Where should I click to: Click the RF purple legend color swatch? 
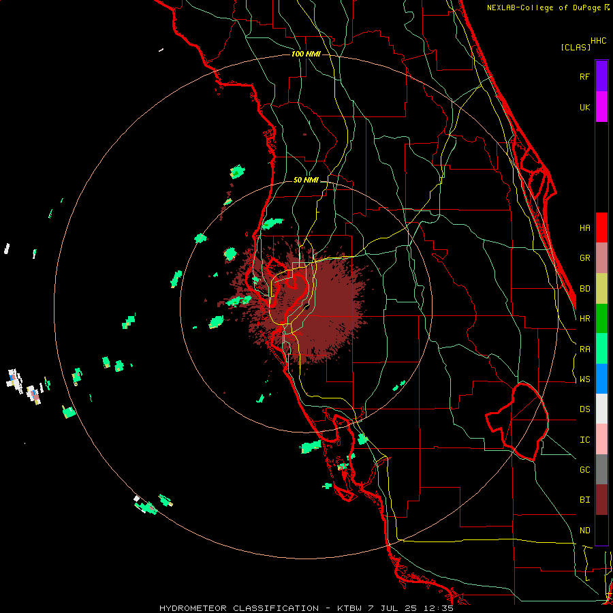[x=601, y=76]
